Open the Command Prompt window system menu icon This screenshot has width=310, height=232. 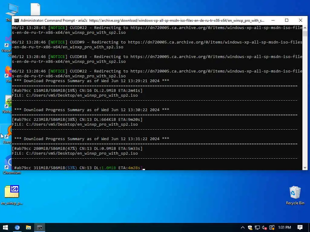17,21
